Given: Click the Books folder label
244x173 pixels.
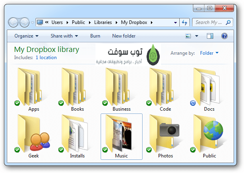Looking at the screenshot, I should (77, 109).
